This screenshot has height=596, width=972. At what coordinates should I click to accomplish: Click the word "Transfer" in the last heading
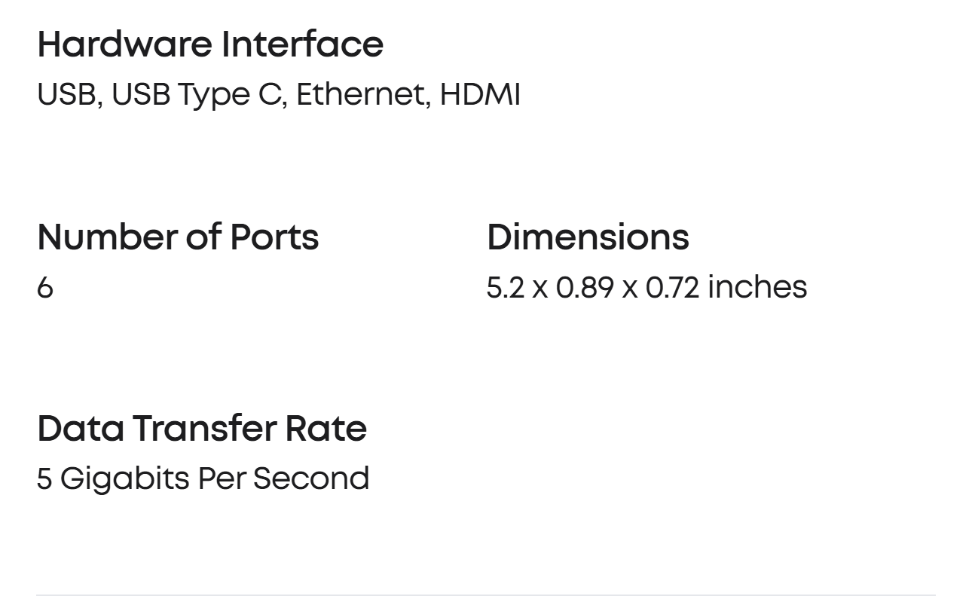[204, 429]
